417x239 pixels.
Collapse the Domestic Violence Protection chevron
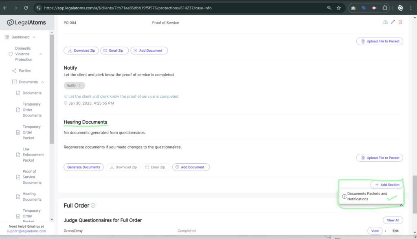pos(41,54)
